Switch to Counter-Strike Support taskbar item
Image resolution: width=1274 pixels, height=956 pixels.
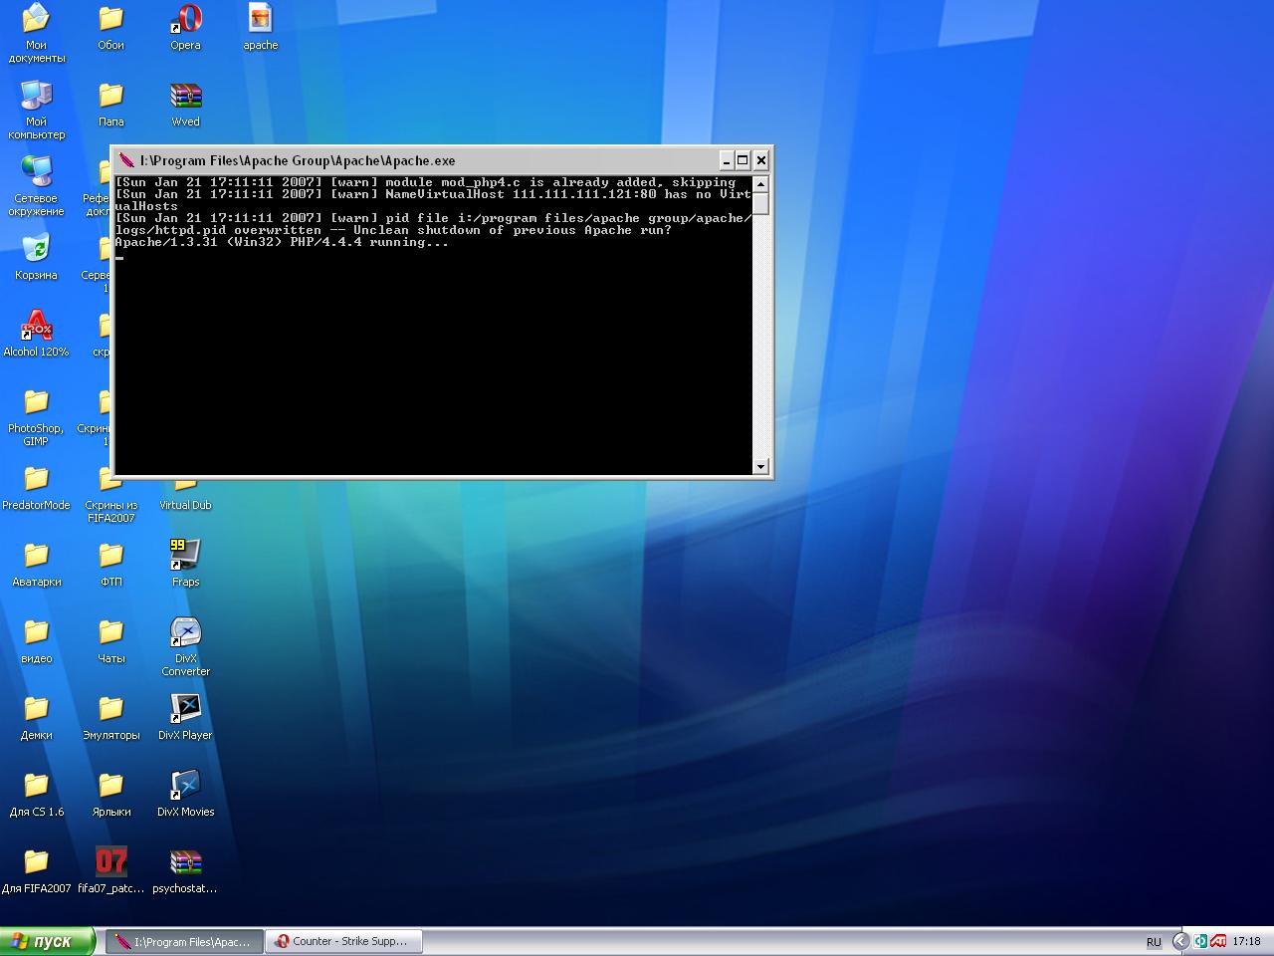pos(343,941)
